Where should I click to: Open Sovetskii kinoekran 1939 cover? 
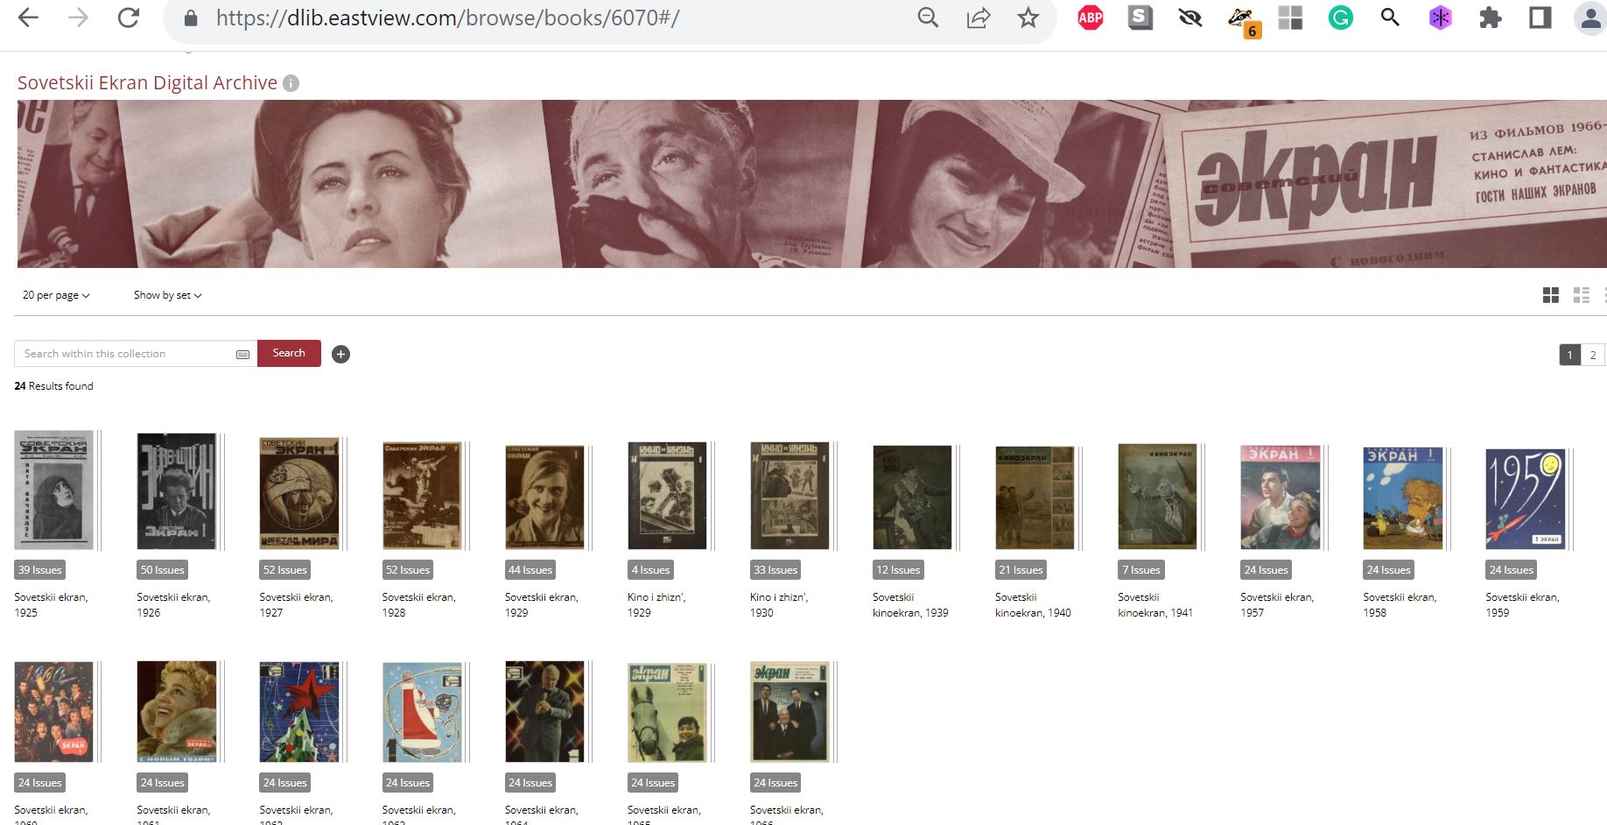click(x=912, y=497)
